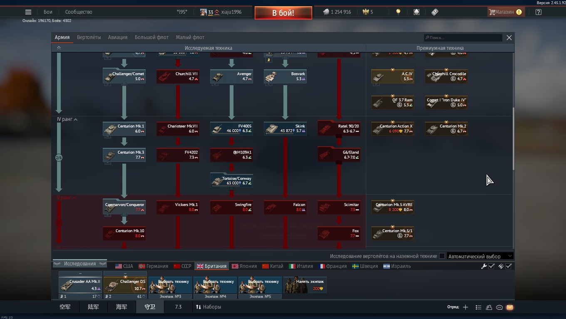Open the Магазин shop
Image resolution: width=566 pixels, height=319 pixels.
[x=505, y=12]
